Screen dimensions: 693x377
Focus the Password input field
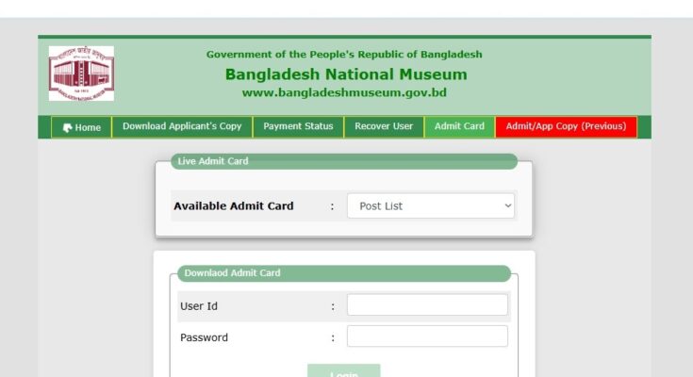(427, 336)
